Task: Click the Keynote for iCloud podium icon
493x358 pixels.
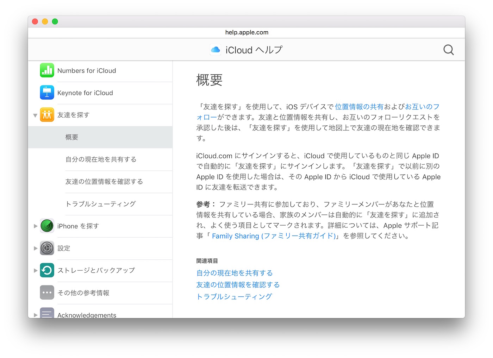Action: point(47,93)
